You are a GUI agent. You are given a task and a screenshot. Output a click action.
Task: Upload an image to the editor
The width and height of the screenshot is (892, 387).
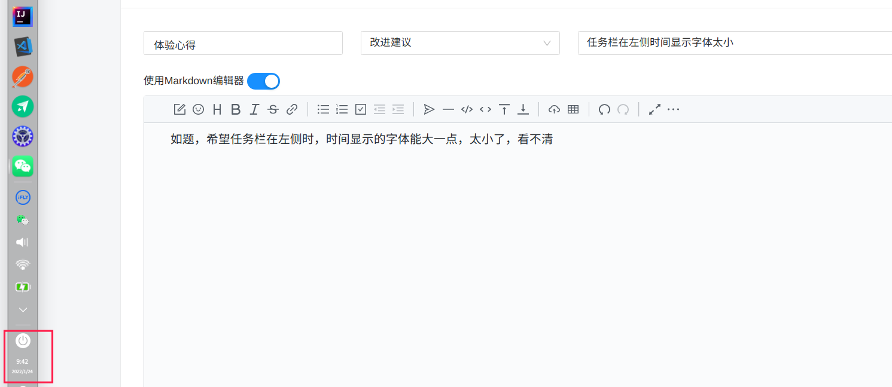[x=554, y=109]
